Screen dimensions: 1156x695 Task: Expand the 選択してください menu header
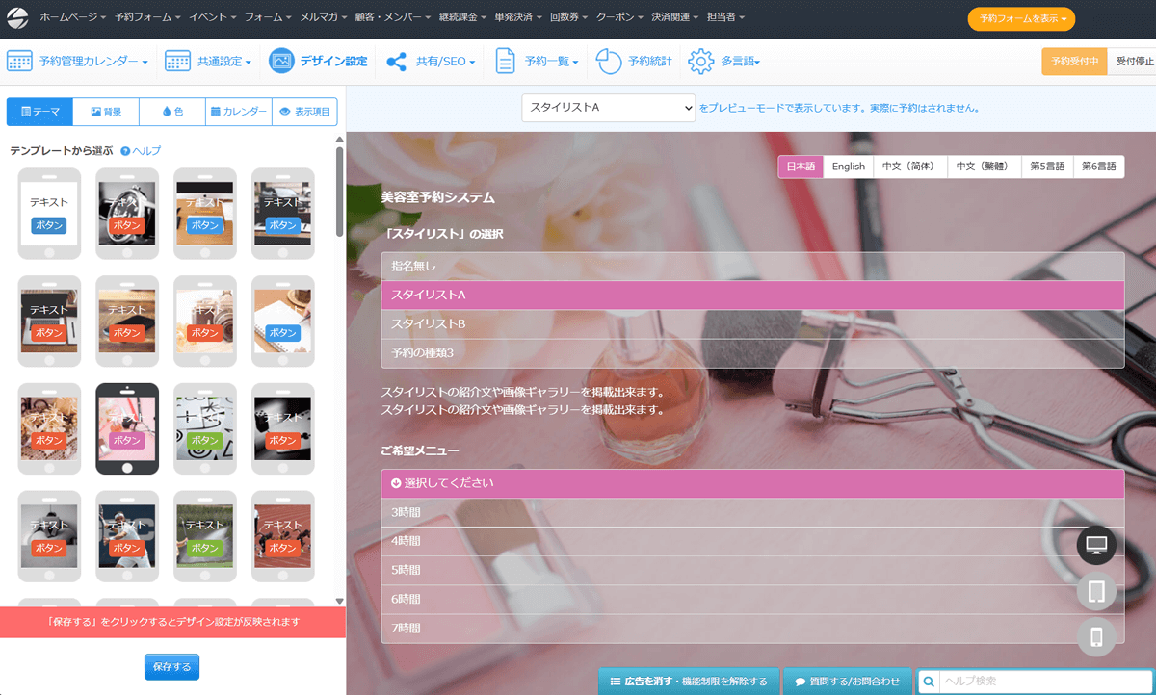click(x=751, y=482)
